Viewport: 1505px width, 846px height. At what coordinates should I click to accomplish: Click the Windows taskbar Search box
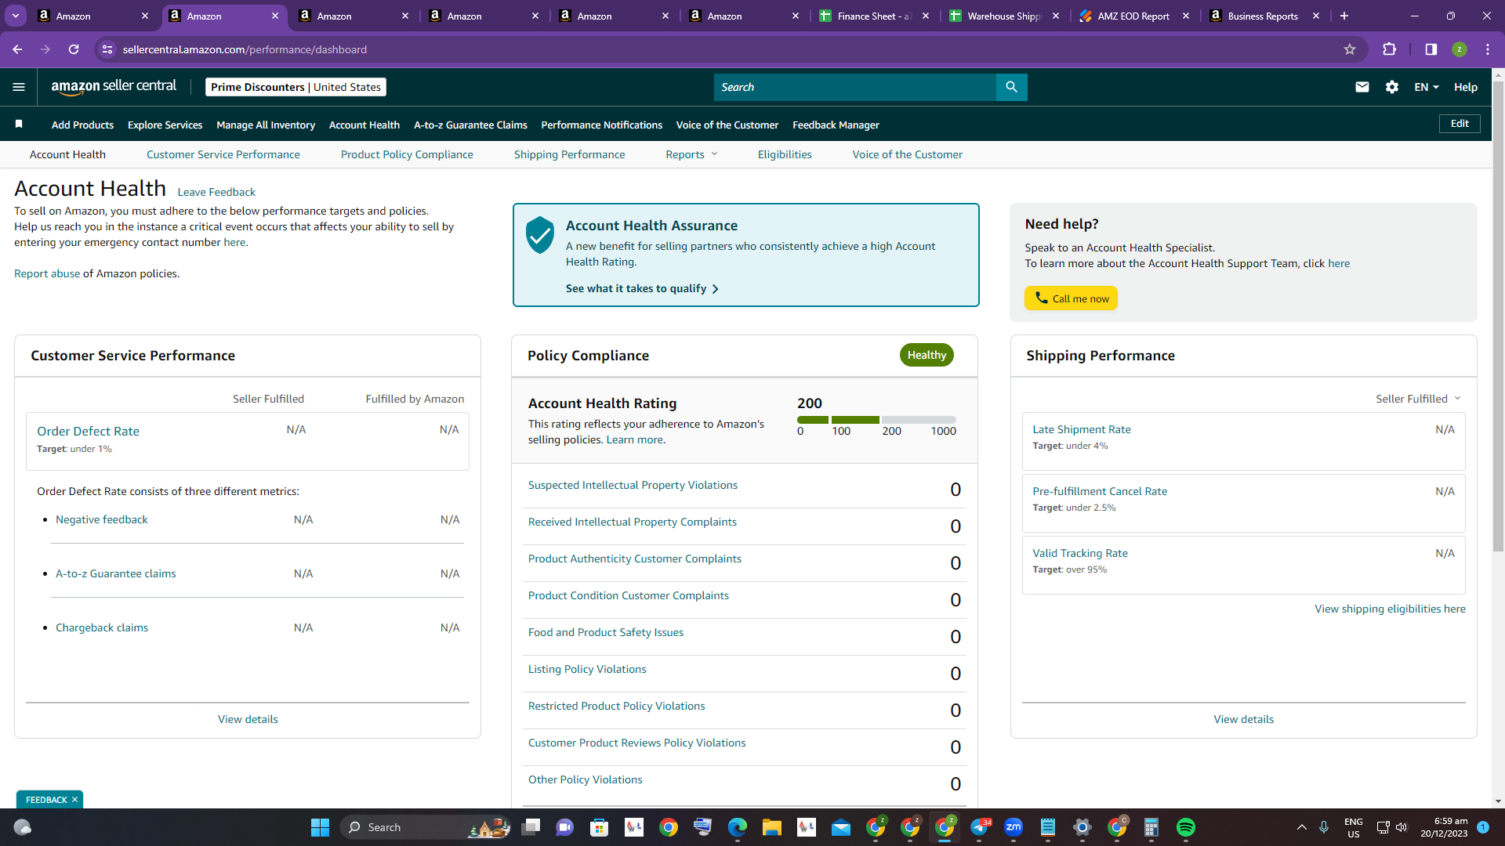(426, 827)
